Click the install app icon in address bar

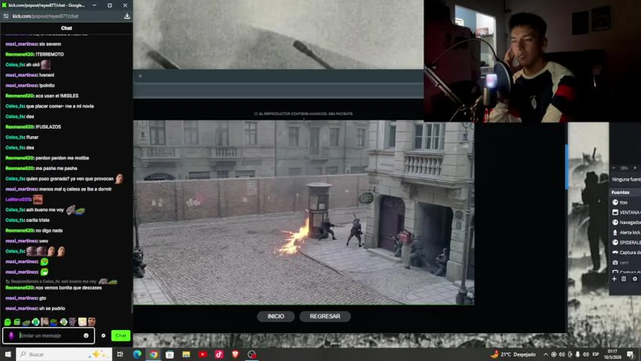[127, 16]
